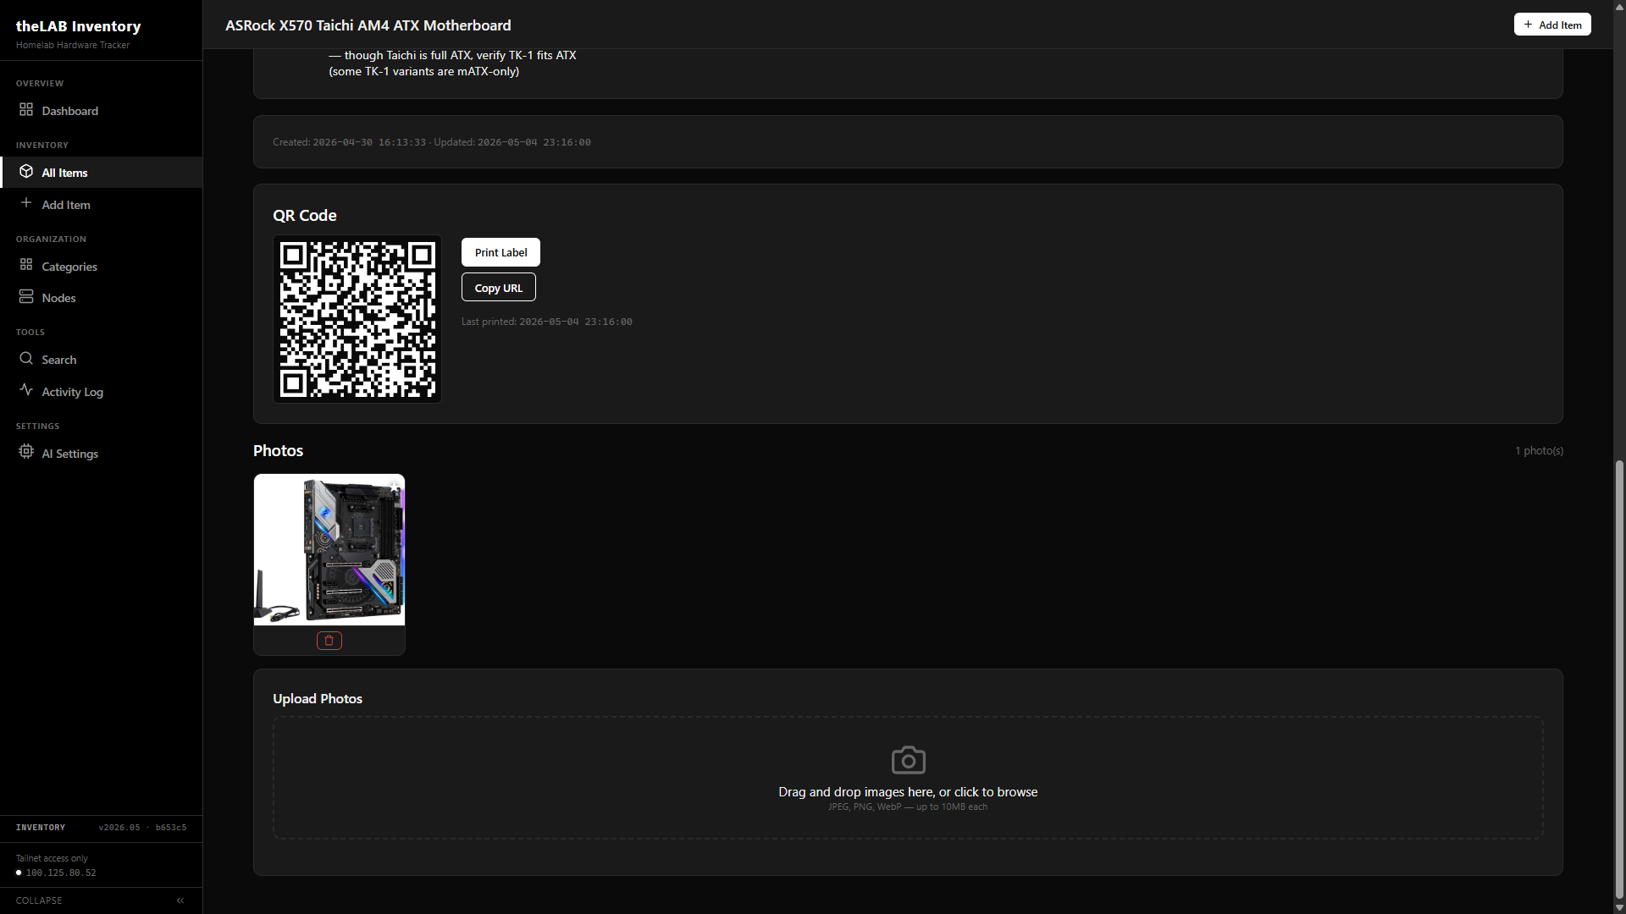Click the drag and drop upload zone text
This screenshot has height=914, width=1626.
(908, 792)
